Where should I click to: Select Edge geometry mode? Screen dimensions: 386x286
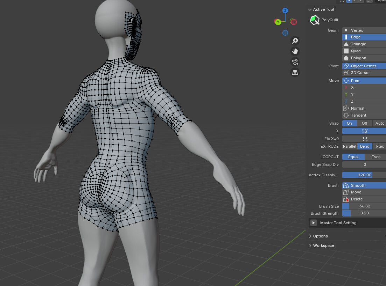coord(364,37)
